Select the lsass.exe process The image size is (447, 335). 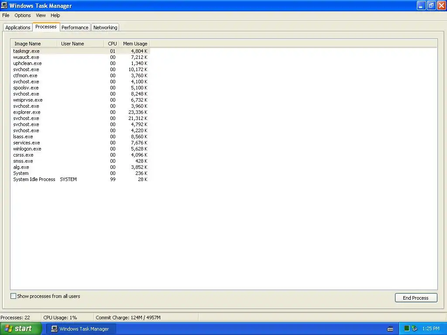(x=80, y=137)
